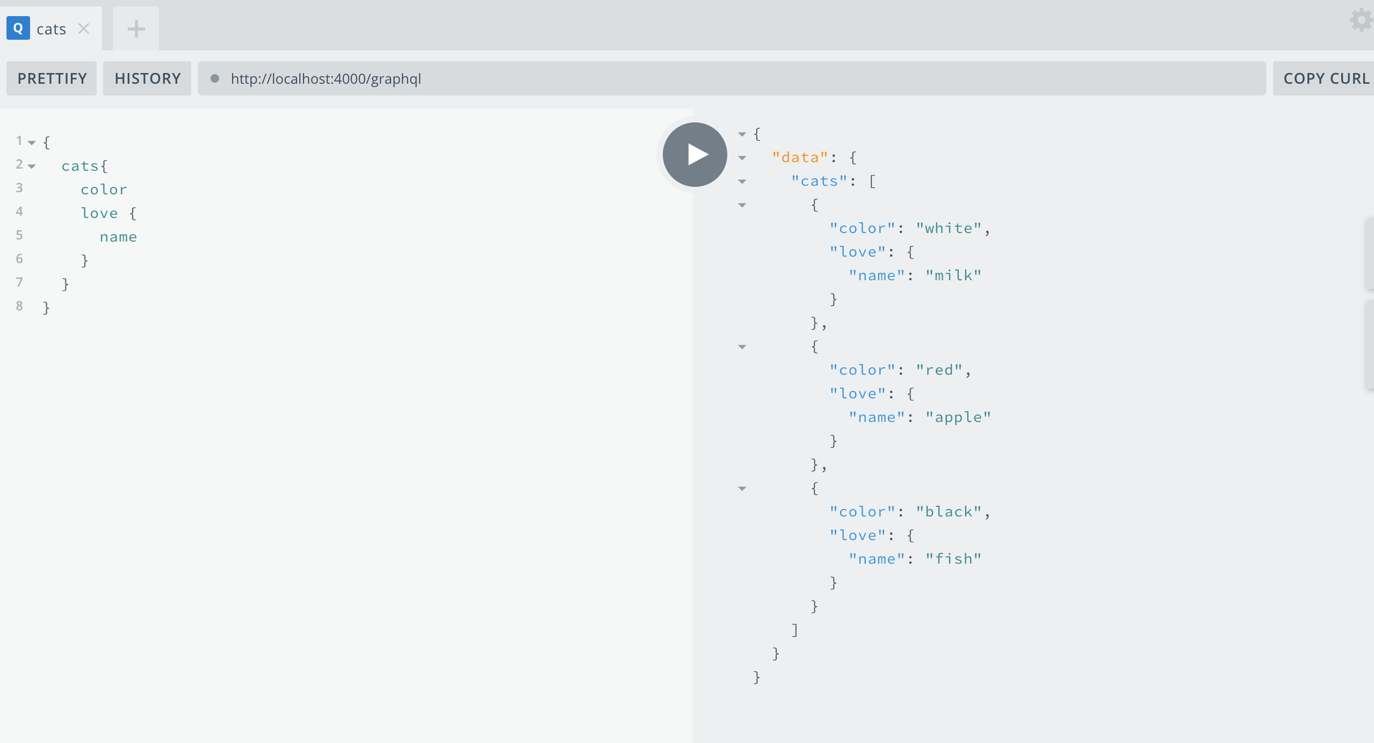Add a new tab with plus icon

(x=136, y=28)
